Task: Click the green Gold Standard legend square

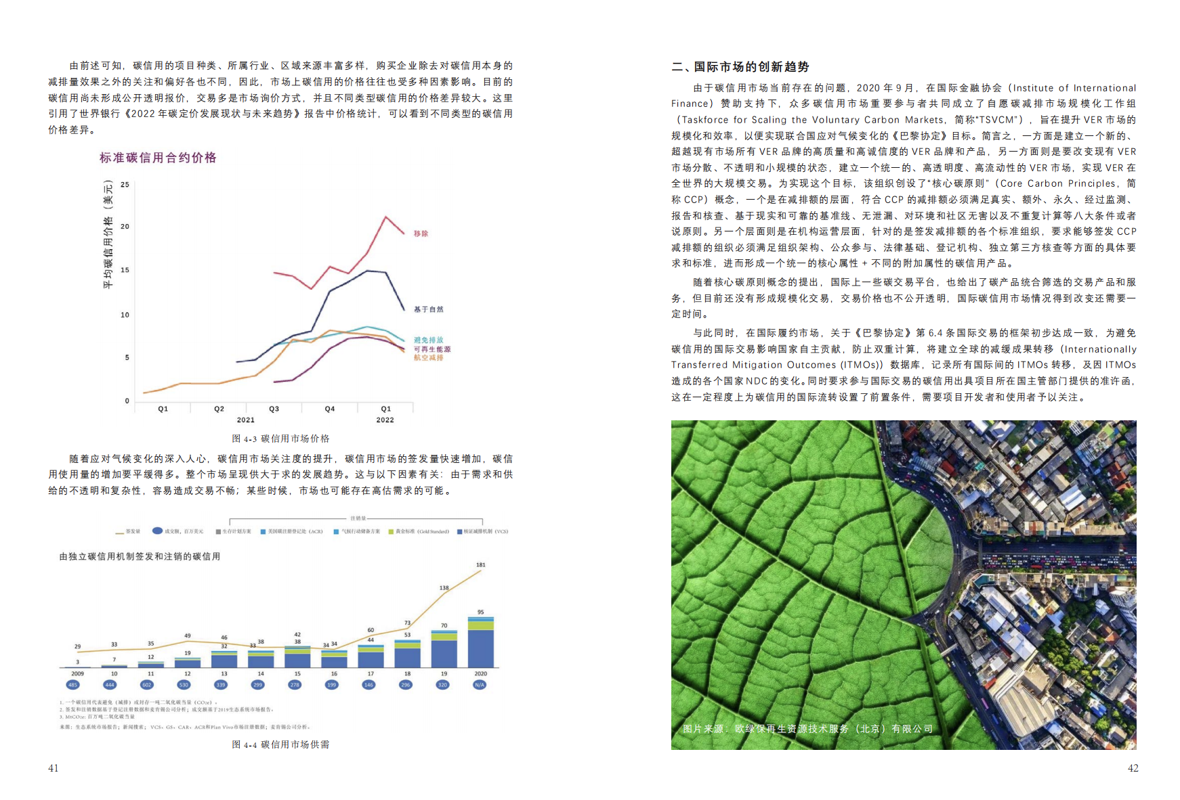Action: point(391,532)
